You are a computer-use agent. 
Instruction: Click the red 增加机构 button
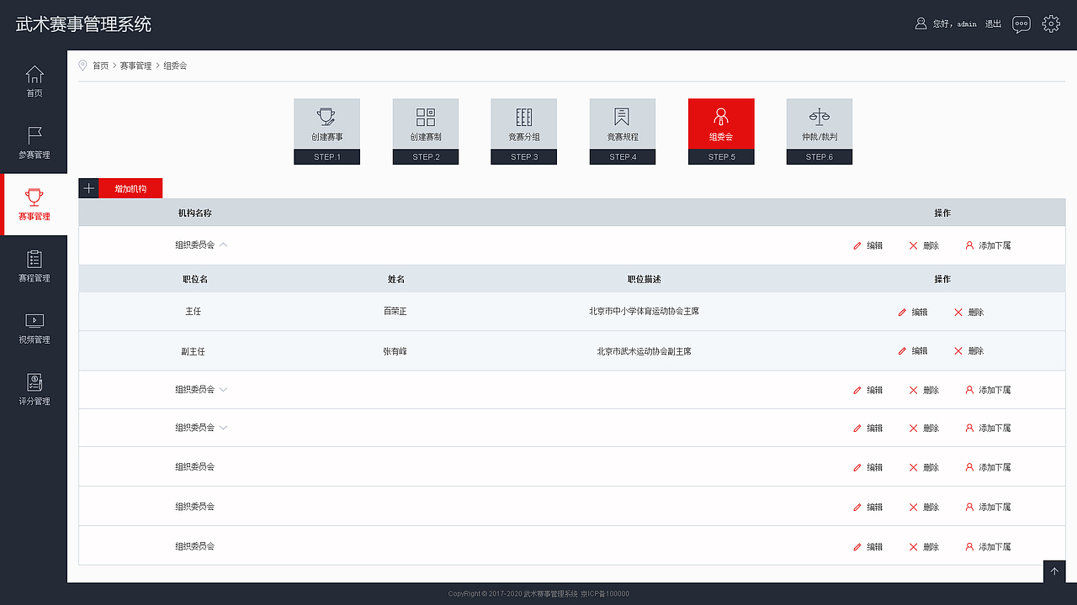pos(132,187)
